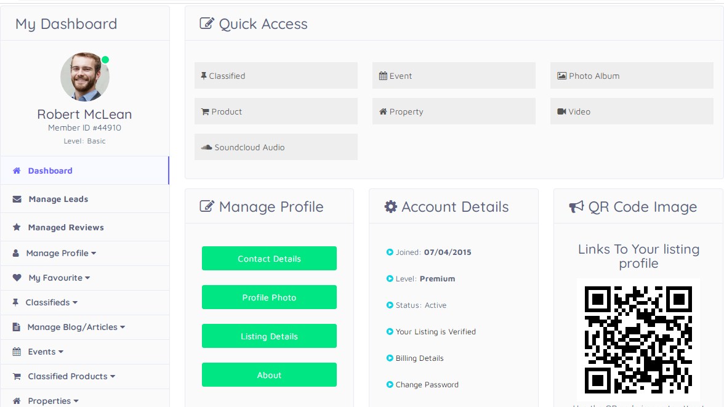This screenshot has height=407, width=724.
Task: Expand the Properties dropdown menu
Action: [x=76, y=401]
